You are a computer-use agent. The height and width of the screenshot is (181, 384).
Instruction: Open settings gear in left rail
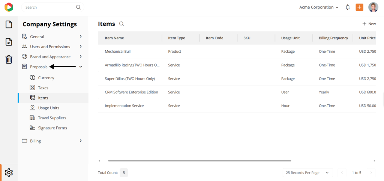tap(9, 172)
